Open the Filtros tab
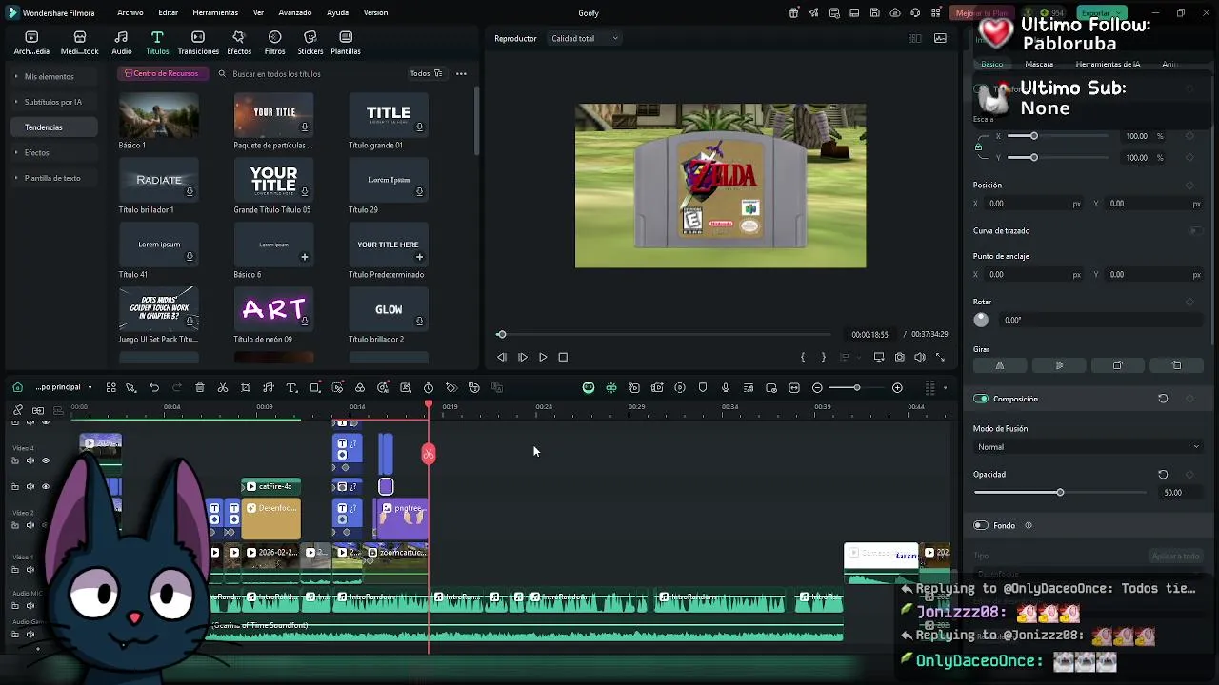 click(274, 43)
